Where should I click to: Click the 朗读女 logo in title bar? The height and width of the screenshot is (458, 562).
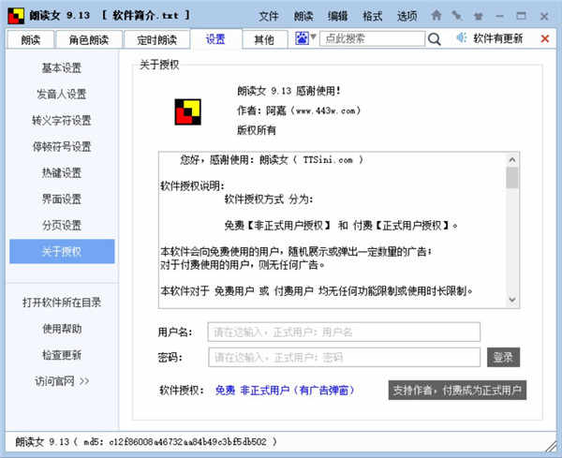pyautogui.click(x=16, y=16)
